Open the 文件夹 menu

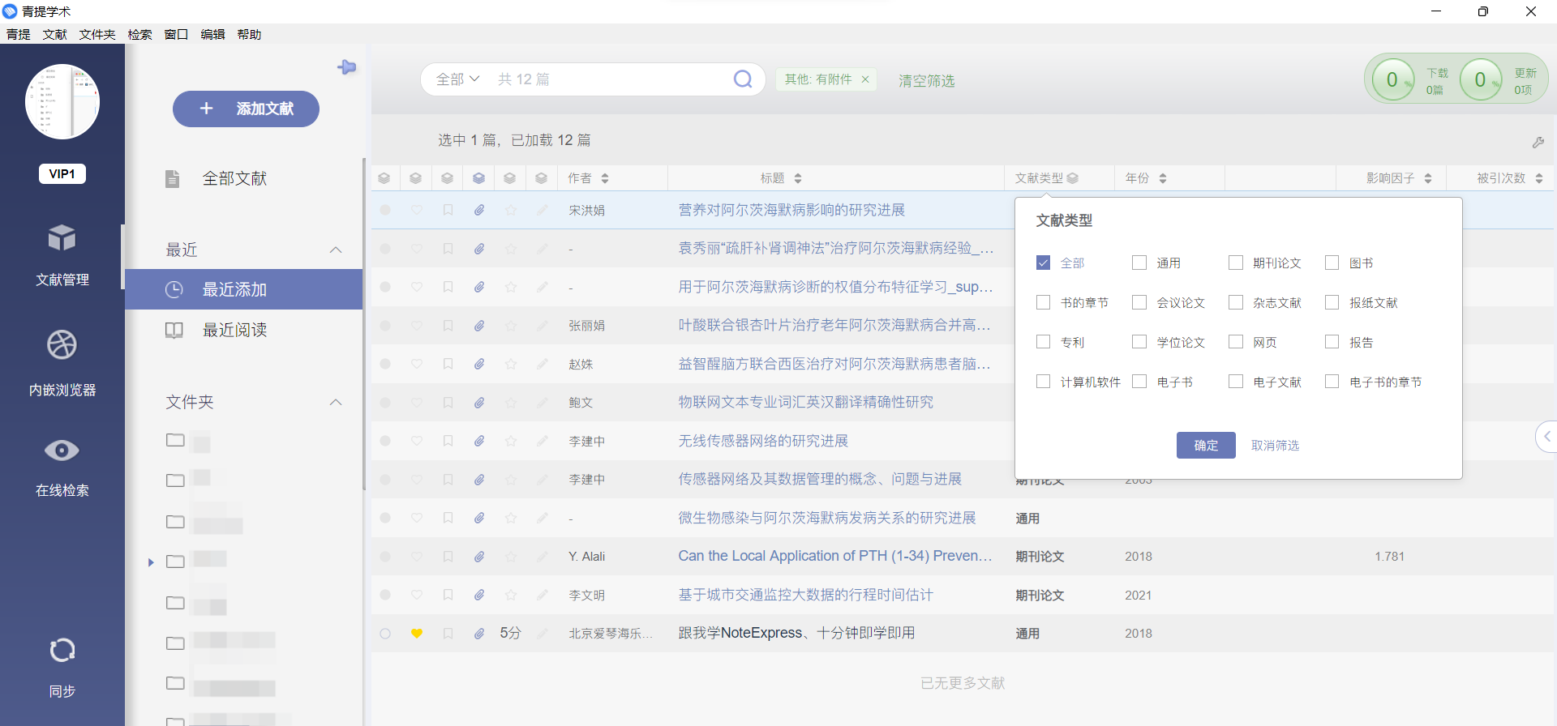[97, 34]
